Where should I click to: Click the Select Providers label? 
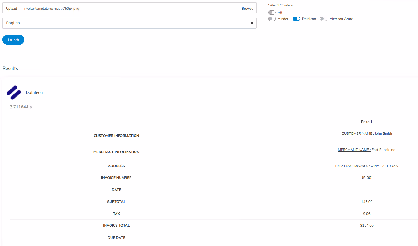[x=281, y=5]
